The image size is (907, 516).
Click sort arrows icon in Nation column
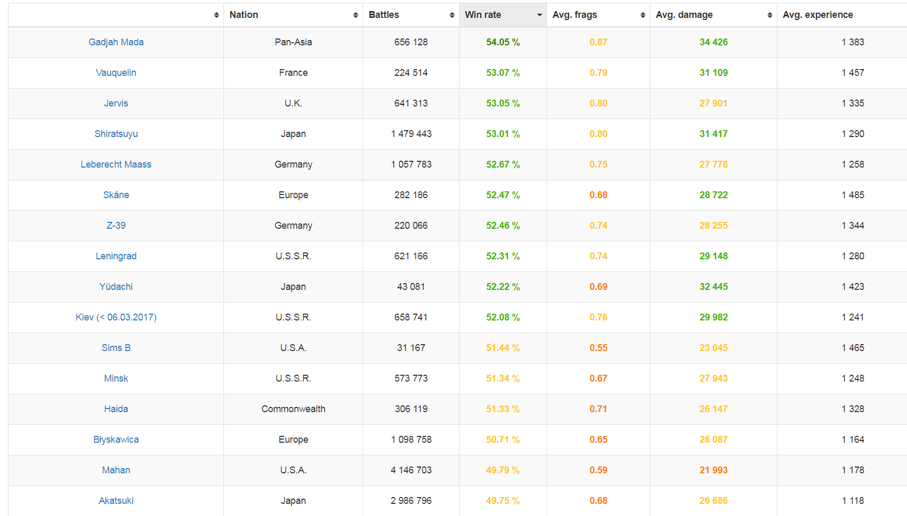tap(356, 15)
